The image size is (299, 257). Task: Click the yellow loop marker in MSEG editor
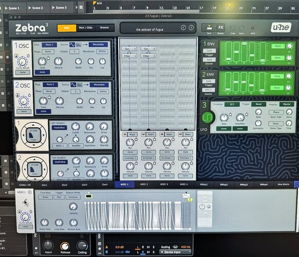[190, 200]
